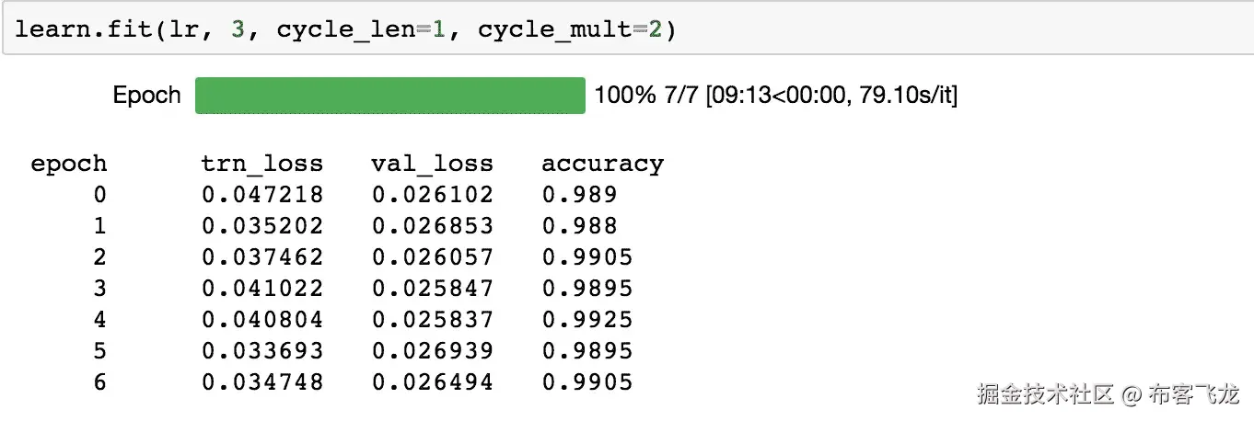This screenshot has width=1254, height=421.
Task: Click the green Epoch progress bar
Action: click(x=389, y=96)
